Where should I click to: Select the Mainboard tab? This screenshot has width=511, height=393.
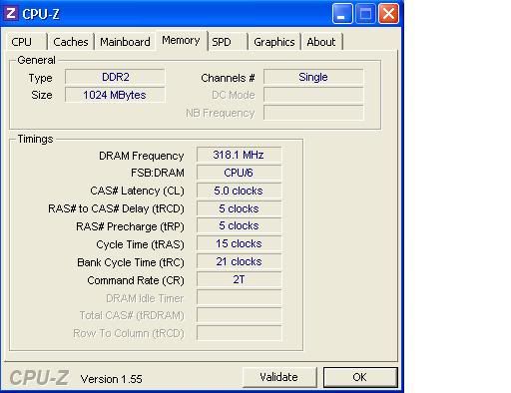click(125, 42)
